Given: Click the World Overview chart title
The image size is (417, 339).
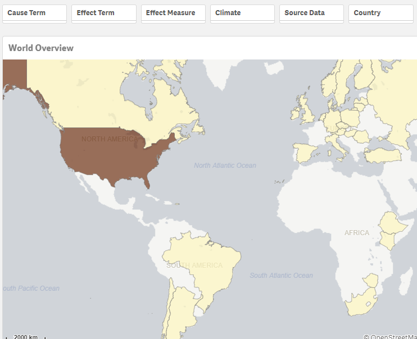Looking at the screenshot, I should click(41, 48).
